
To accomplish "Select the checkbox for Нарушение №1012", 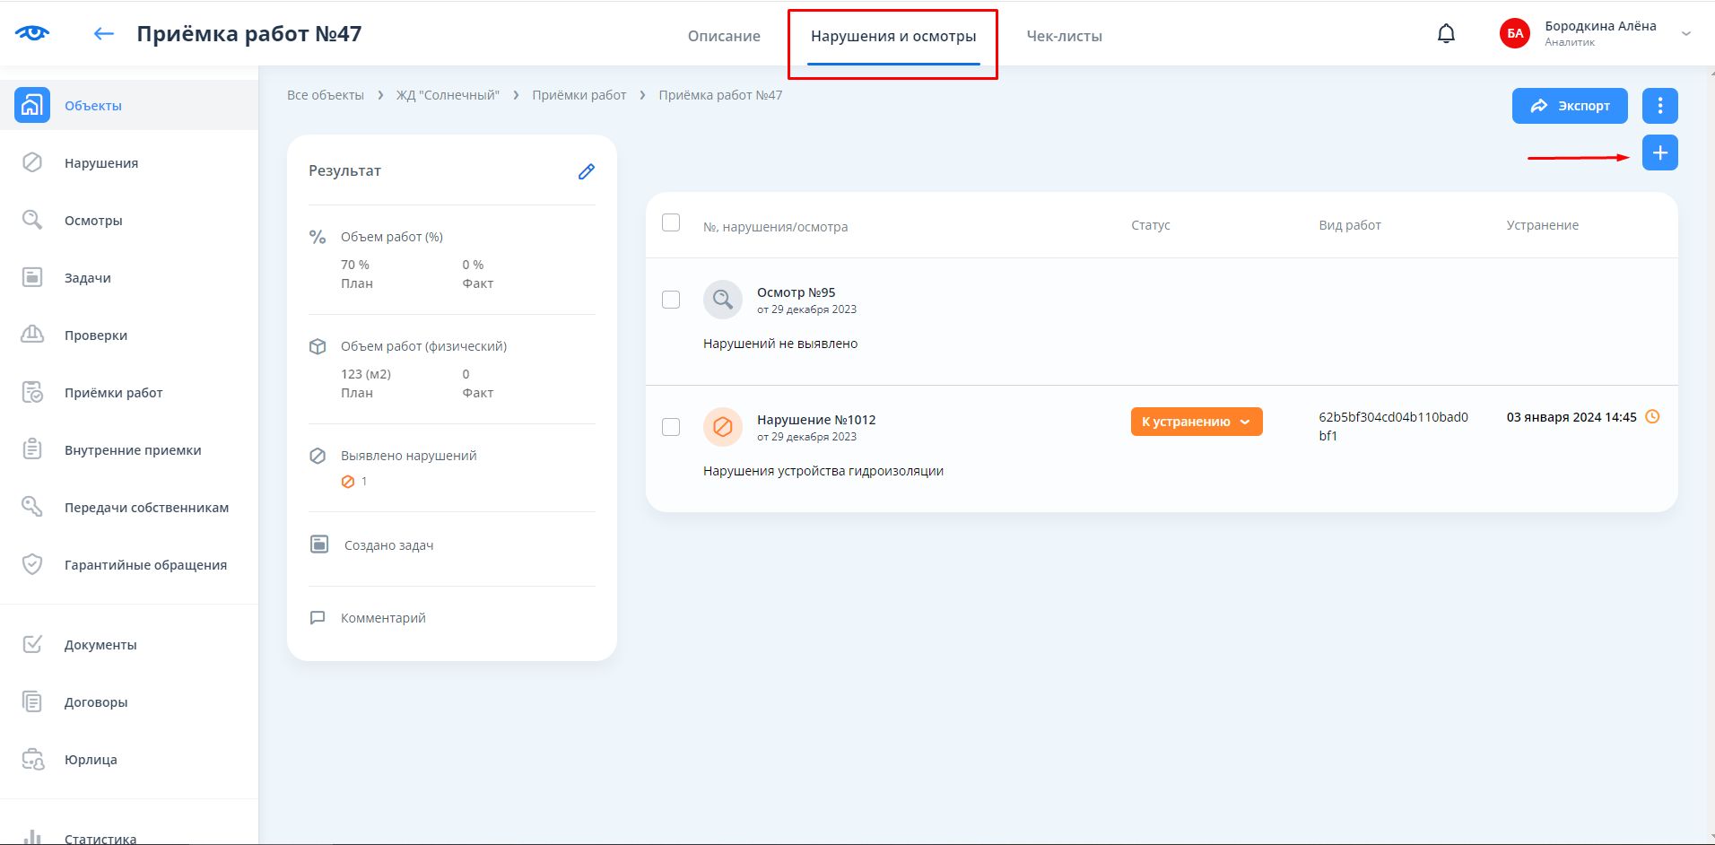I will (671, 427).
